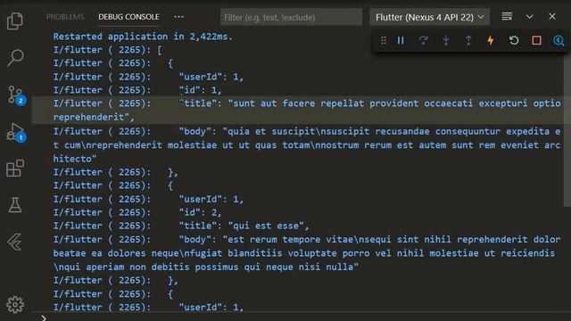Select the line with "body": "quia et suscipit
Screen dimensions: 571x321
pyautogui.click(x=307, y=144)
